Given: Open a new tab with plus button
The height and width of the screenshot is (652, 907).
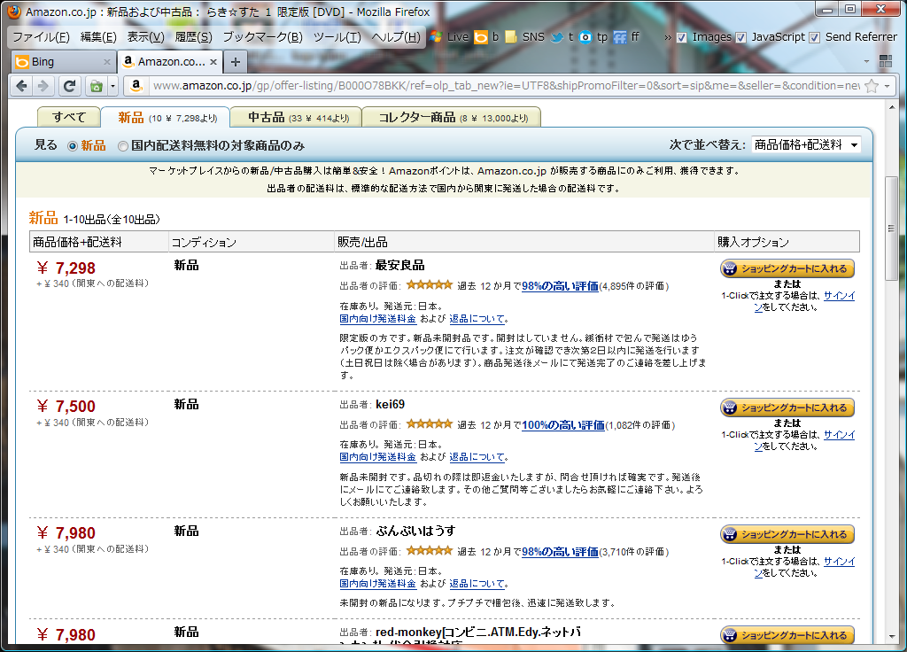Looking at the screenshot, I should coord(236,62).
